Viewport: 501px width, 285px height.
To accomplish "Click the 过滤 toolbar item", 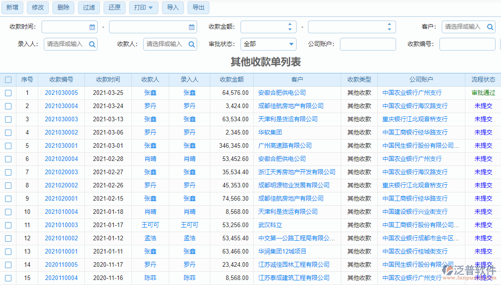I will [89, 8].
